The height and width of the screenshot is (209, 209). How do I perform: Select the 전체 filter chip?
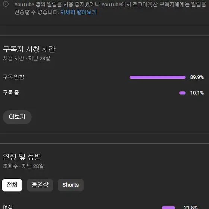coord(12,185)
